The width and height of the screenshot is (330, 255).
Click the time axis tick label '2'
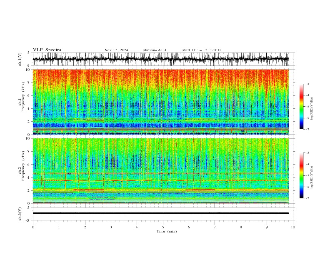click(x=85, y=227)
